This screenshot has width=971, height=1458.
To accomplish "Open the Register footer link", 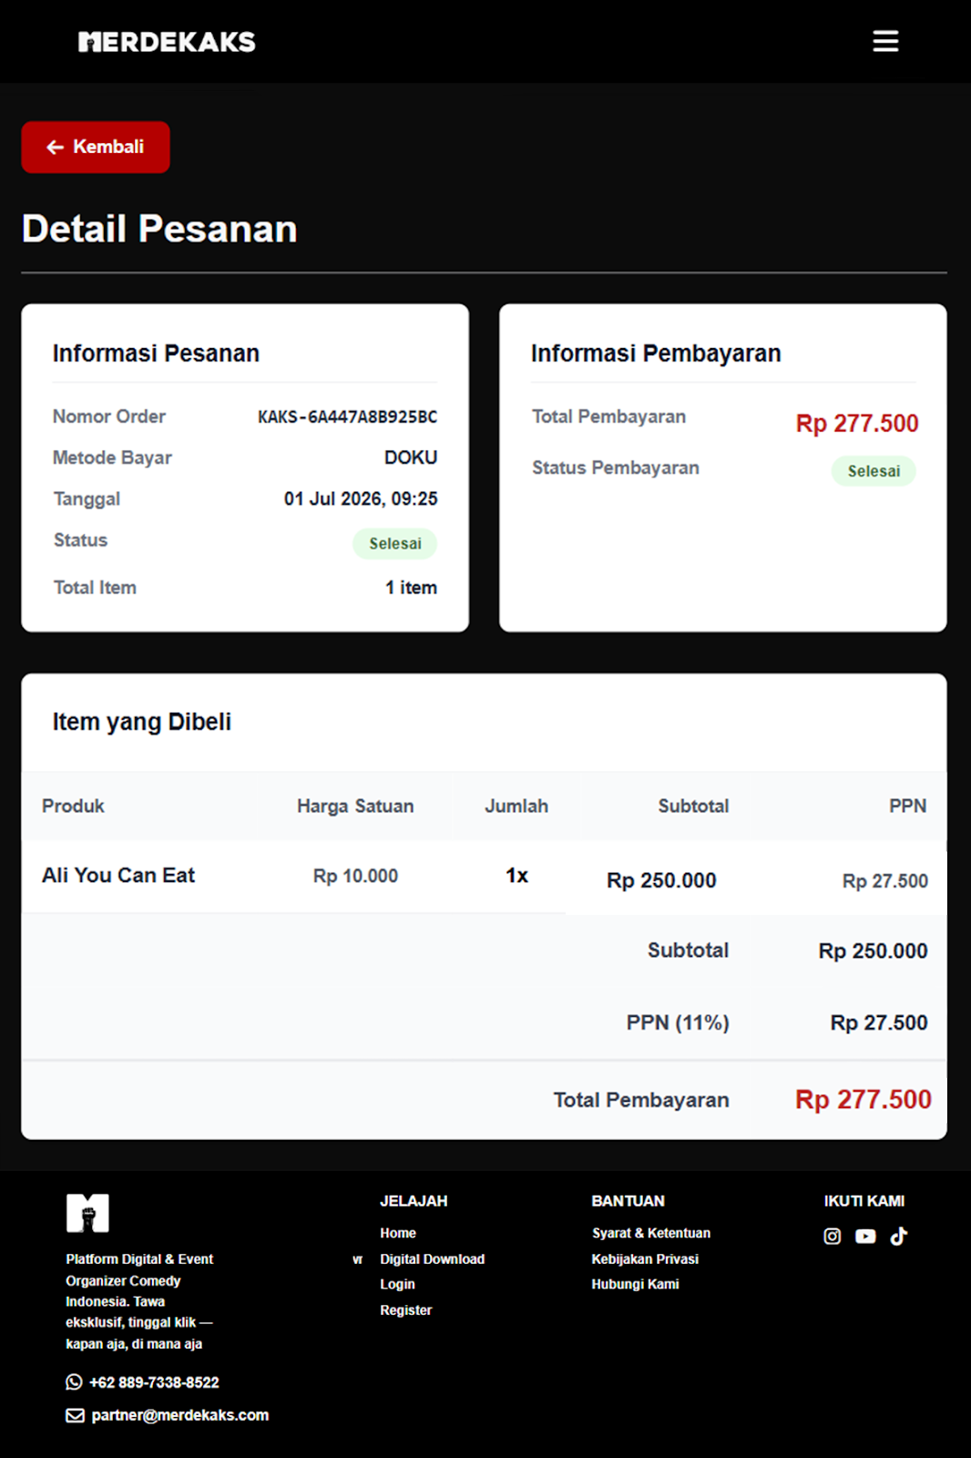I will [x=405, y=1309].
